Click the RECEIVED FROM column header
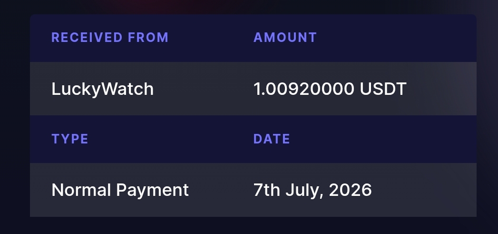Screen dimensions: 498x234 pyautogui.click(x=110, y=38)
